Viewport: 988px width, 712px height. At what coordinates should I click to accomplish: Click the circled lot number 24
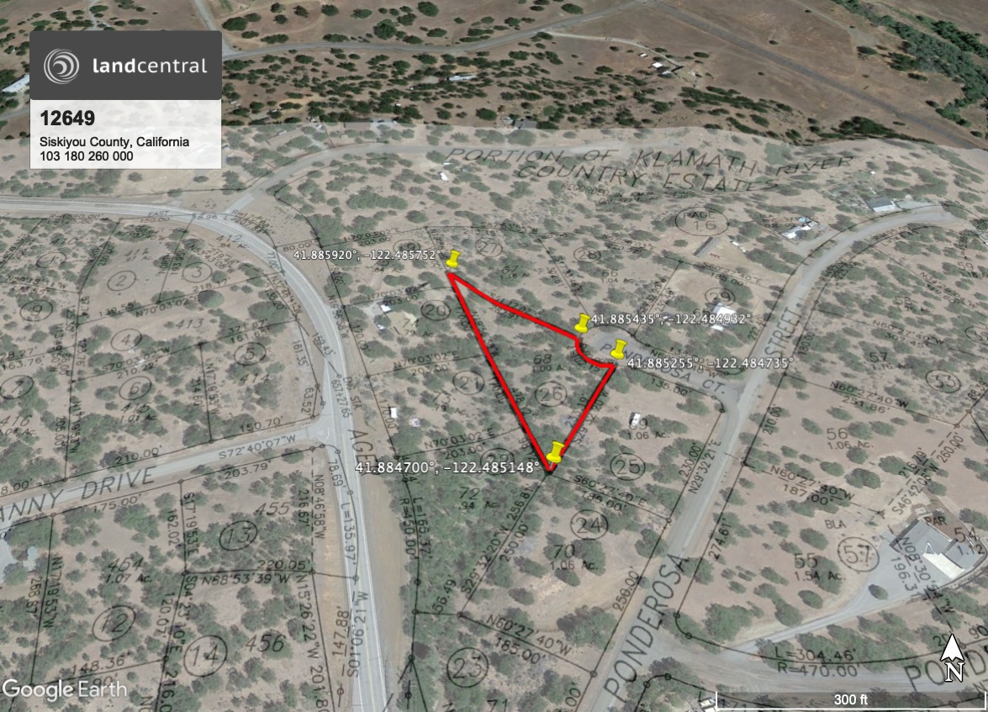589,525
